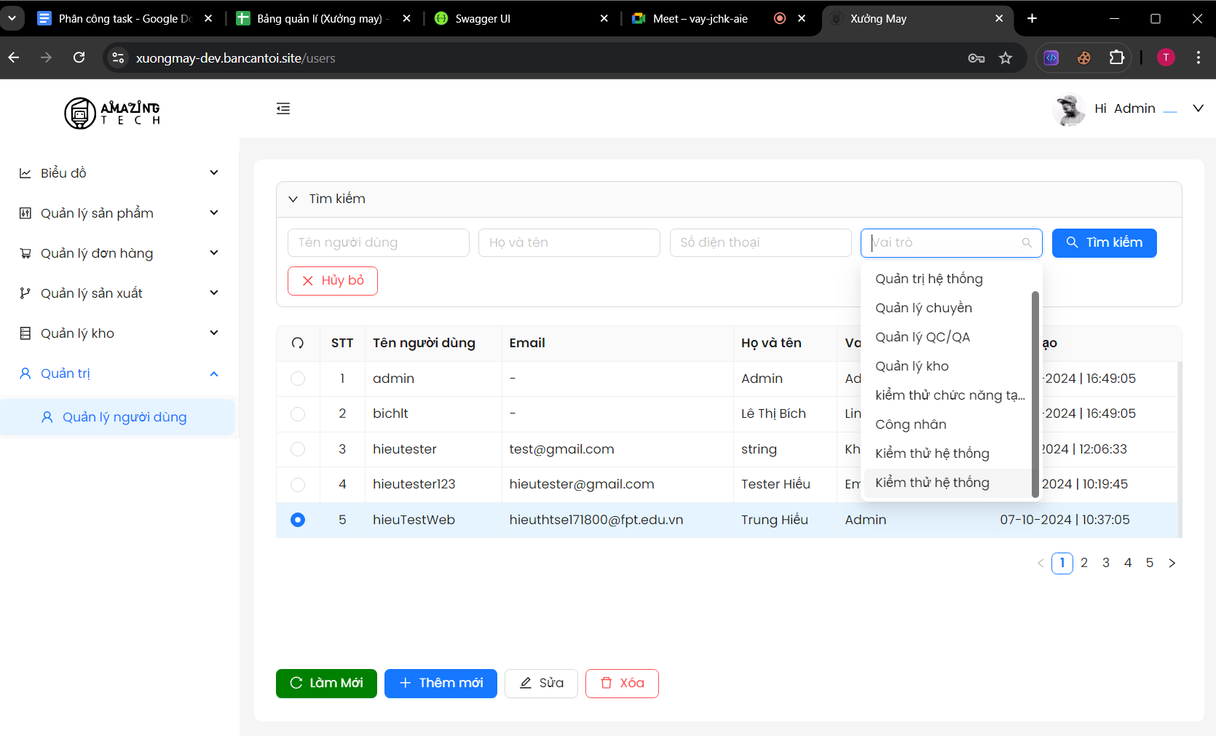Open the Hi Admin account dropdown arrow
The image size is (1216, 736).
[1198, 108]
